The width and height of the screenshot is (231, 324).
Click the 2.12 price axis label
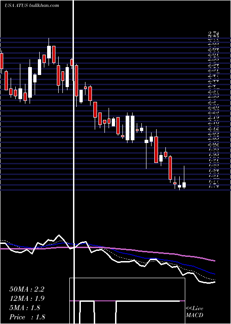click(x=213, y=128)
